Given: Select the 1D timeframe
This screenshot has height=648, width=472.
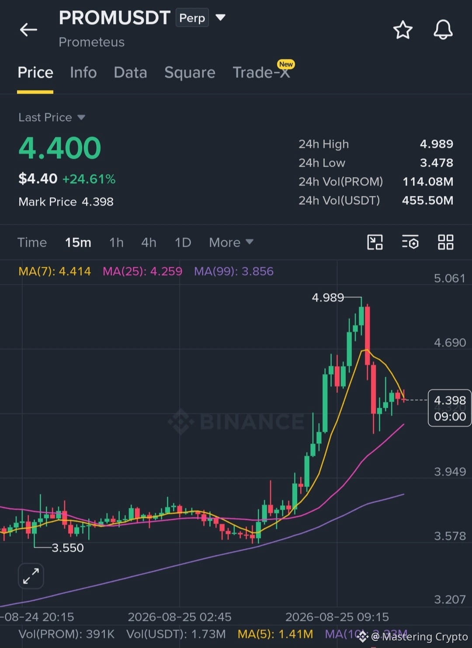Looking at the screenshot, I should (x=183, y=242).
